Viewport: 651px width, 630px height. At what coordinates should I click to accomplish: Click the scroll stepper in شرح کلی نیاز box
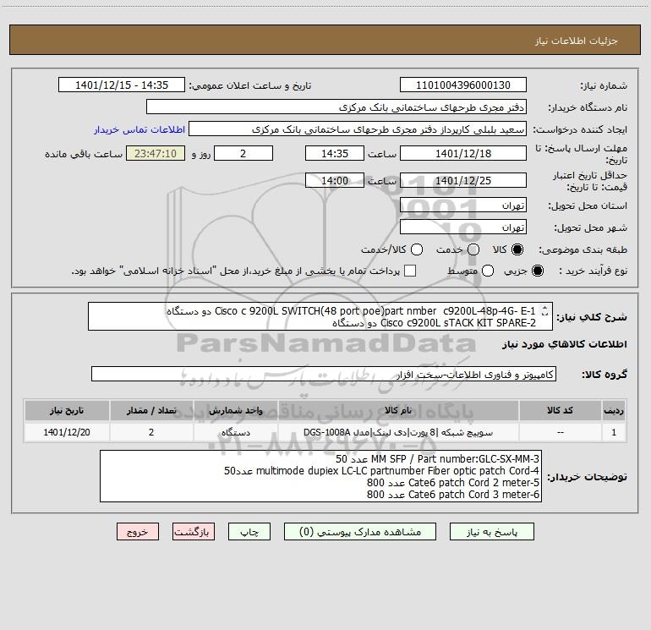coord(544,310)
